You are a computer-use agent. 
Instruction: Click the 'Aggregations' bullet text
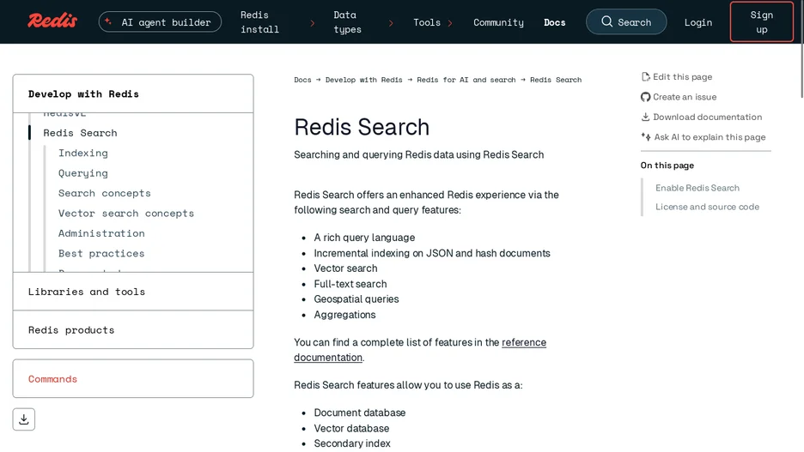point(344,314)
